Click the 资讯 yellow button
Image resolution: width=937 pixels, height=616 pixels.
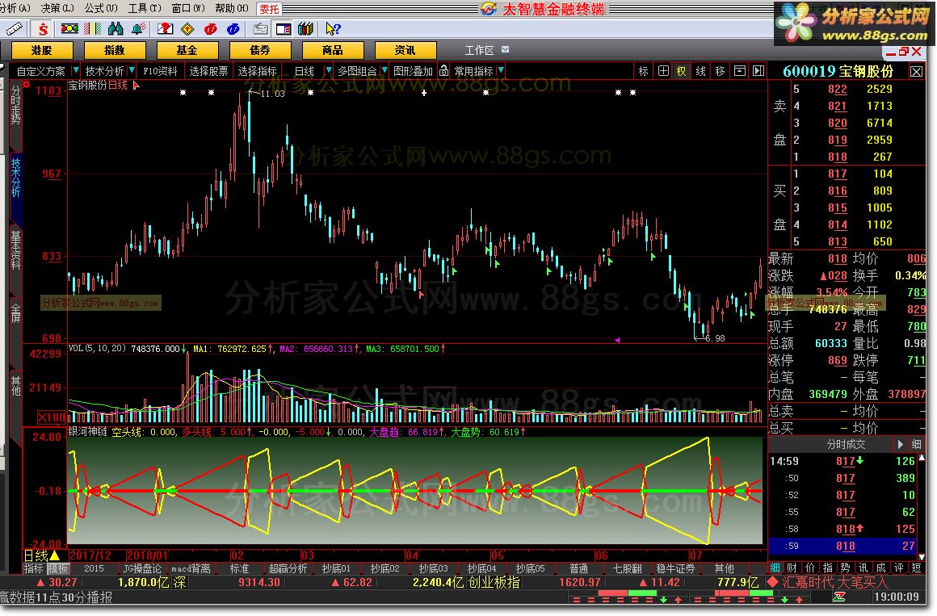coord(405,50)
